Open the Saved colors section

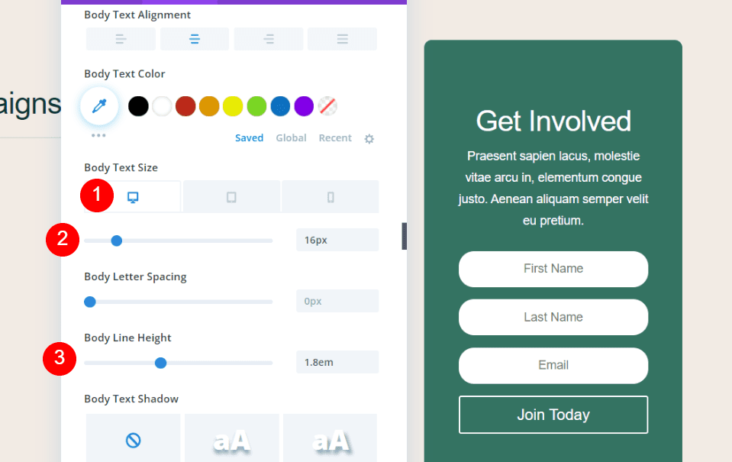pyautogui.click(x=249, y=137)
